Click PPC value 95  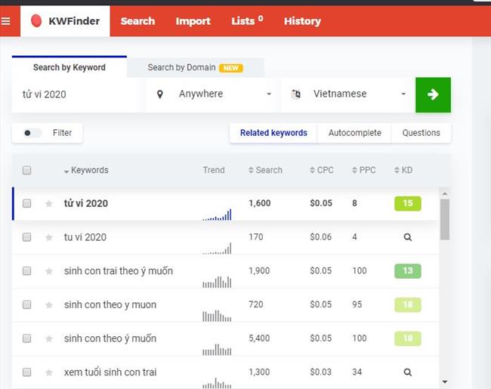(357, 304)
